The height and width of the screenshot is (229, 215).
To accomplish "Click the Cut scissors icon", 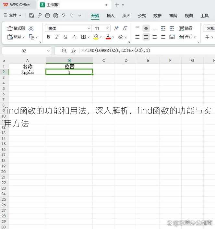I will pos(31,28).
